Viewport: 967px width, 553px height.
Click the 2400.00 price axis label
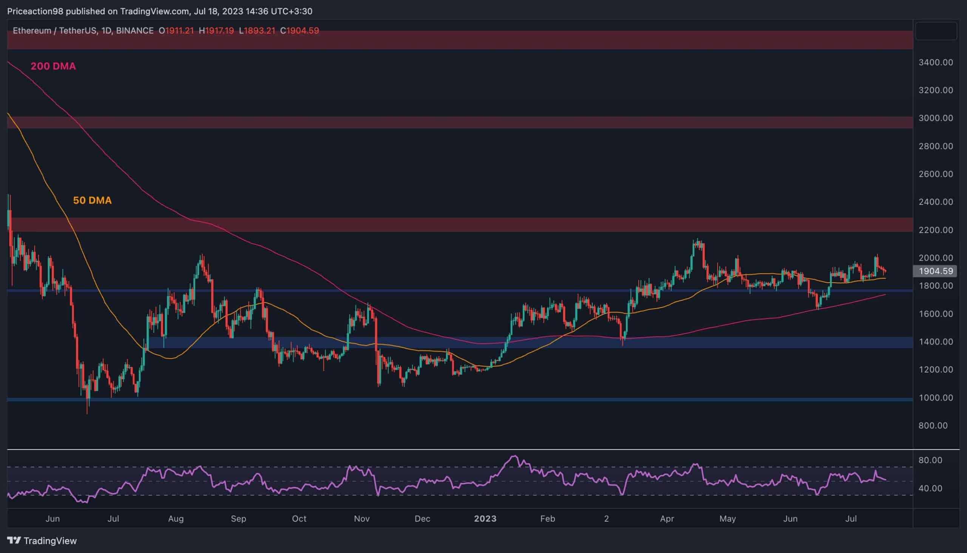click(x=936, y=202)
